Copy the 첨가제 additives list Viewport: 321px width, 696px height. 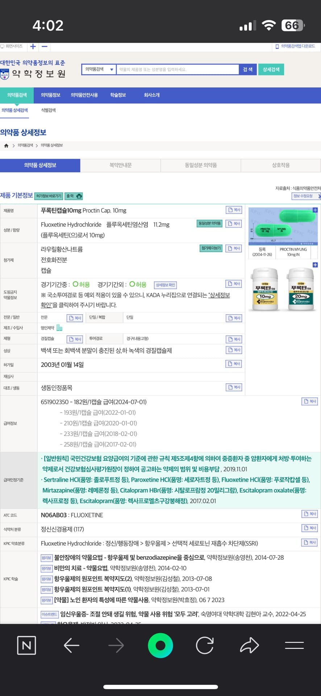click(x=234, y=248)
